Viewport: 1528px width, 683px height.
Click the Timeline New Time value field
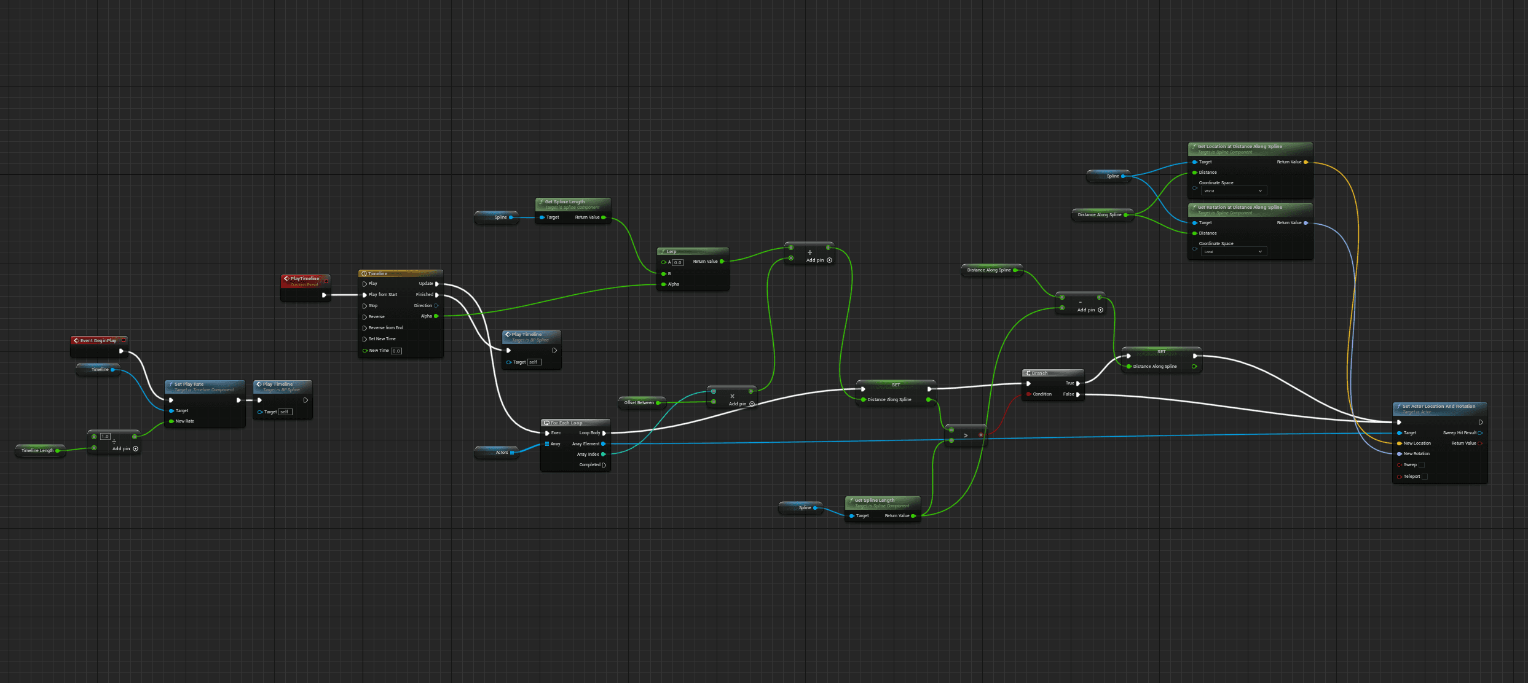click(396, 351)
